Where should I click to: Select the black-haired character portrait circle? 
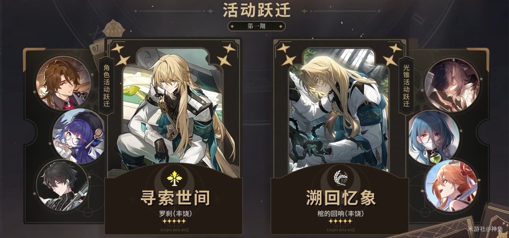click(x=62, y=184)
